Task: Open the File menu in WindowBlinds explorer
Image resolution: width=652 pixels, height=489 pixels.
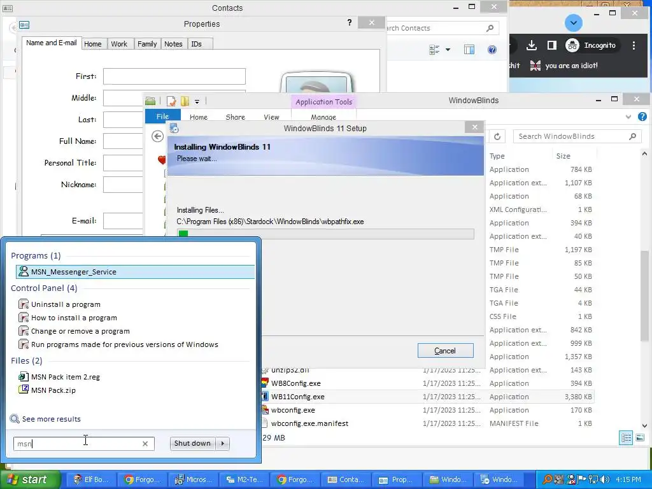Action: (162, 117)
